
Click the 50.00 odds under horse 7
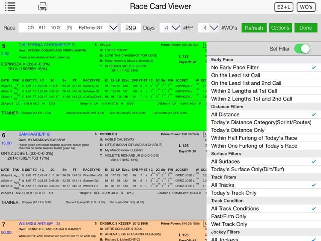pos(6,232)
